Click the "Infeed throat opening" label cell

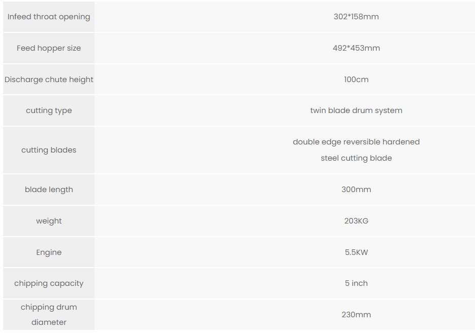pyautogui.click(x=49, y=17)
